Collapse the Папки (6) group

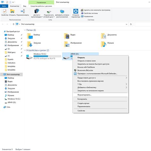(25, 30)
